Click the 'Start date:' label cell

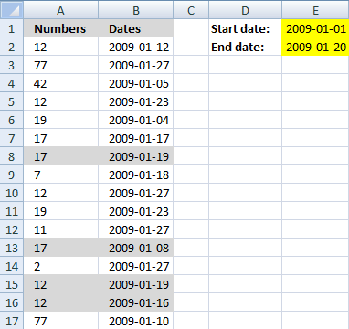coord(245,28)
